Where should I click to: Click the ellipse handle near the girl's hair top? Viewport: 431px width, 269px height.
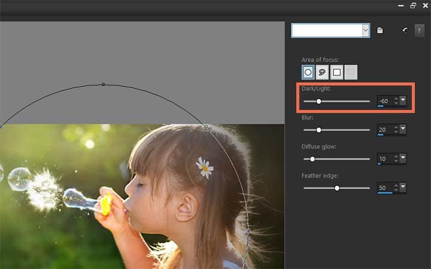click(x=206, y=127)
